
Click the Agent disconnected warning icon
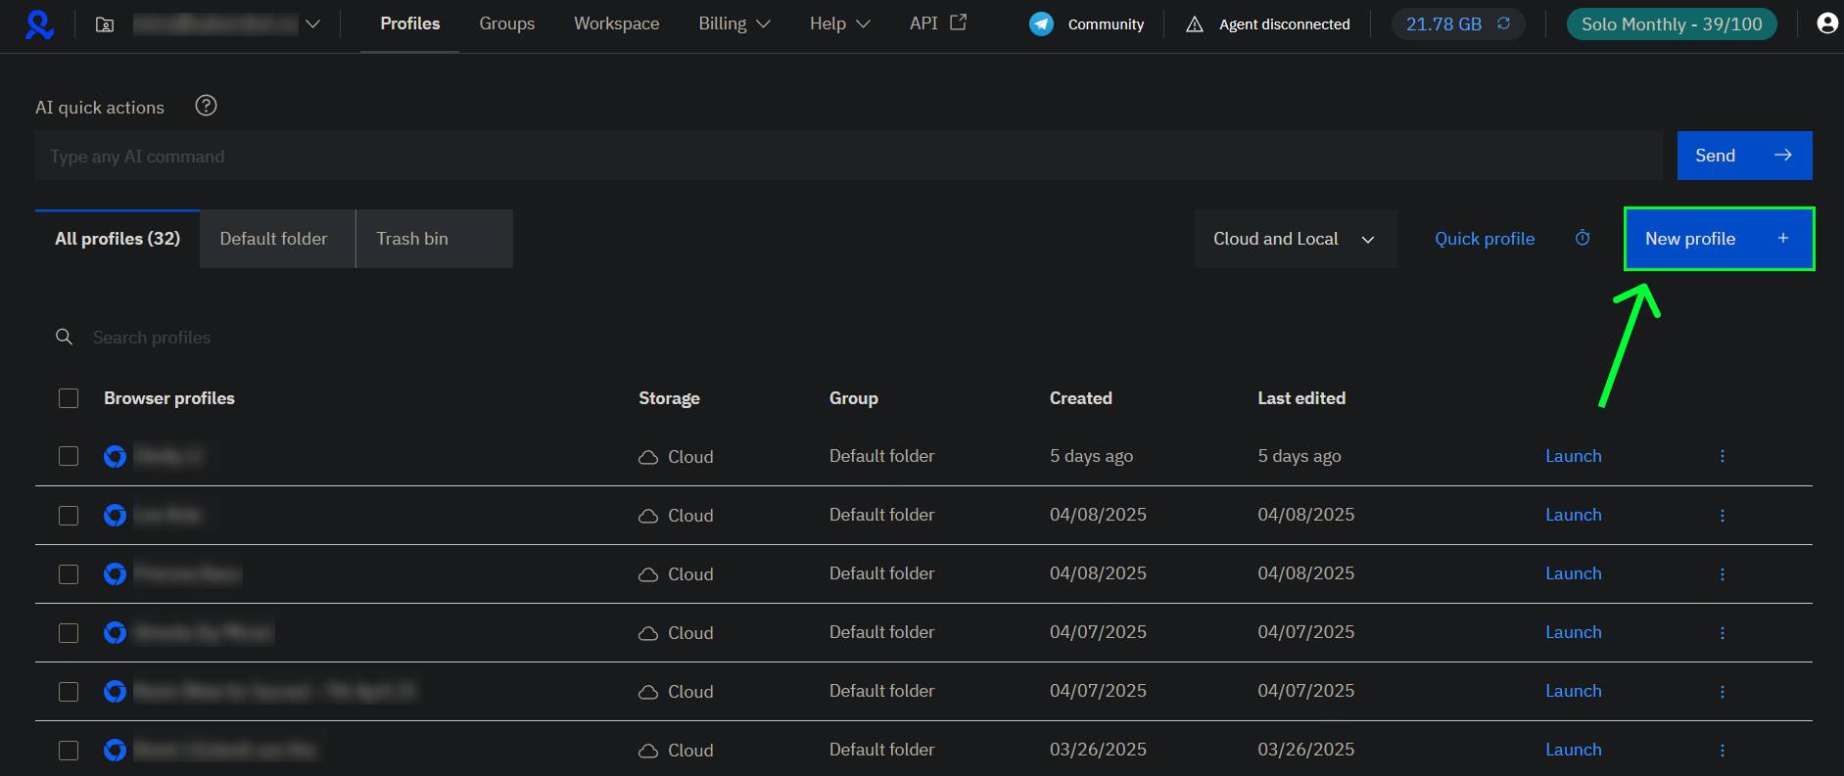coord(1194,24)
